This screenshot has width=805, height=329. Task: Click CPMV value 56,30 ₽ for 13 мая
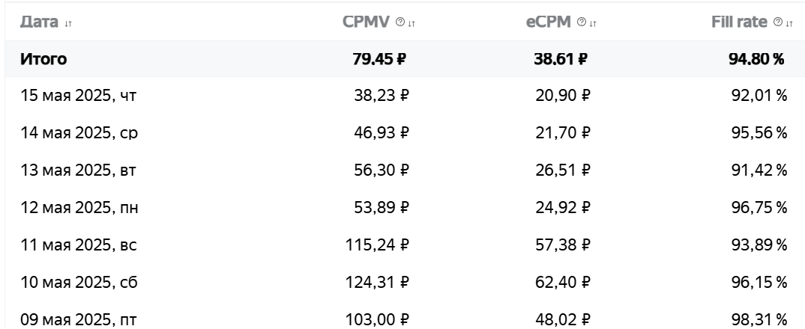382,170
